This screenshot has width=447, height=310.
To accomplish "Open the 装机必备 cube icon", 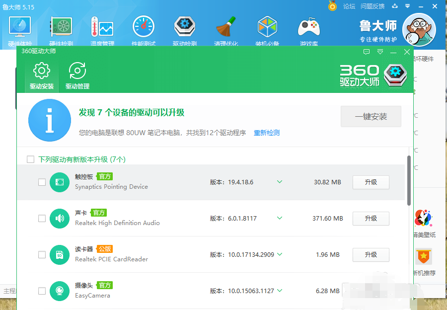I will [x=267, y=27].
